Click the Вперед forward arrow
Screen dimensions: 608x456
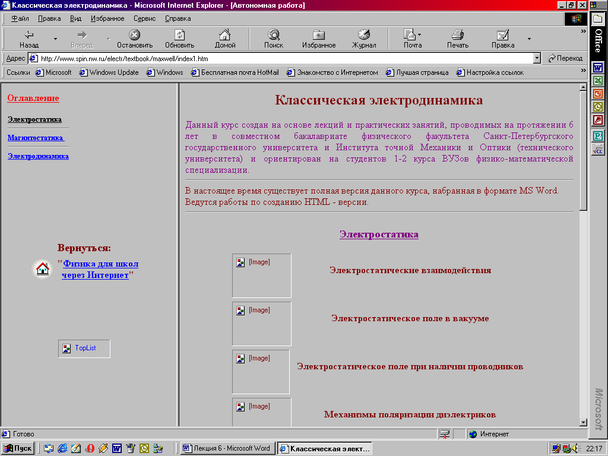[x=82, y=39]
